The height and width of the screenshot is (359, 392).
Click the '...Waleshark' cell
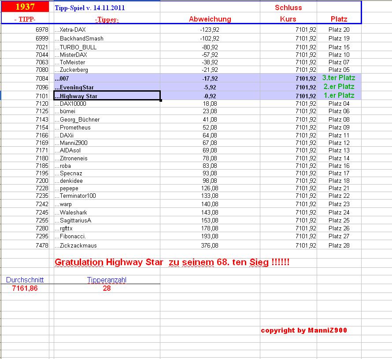coord(107,212)
